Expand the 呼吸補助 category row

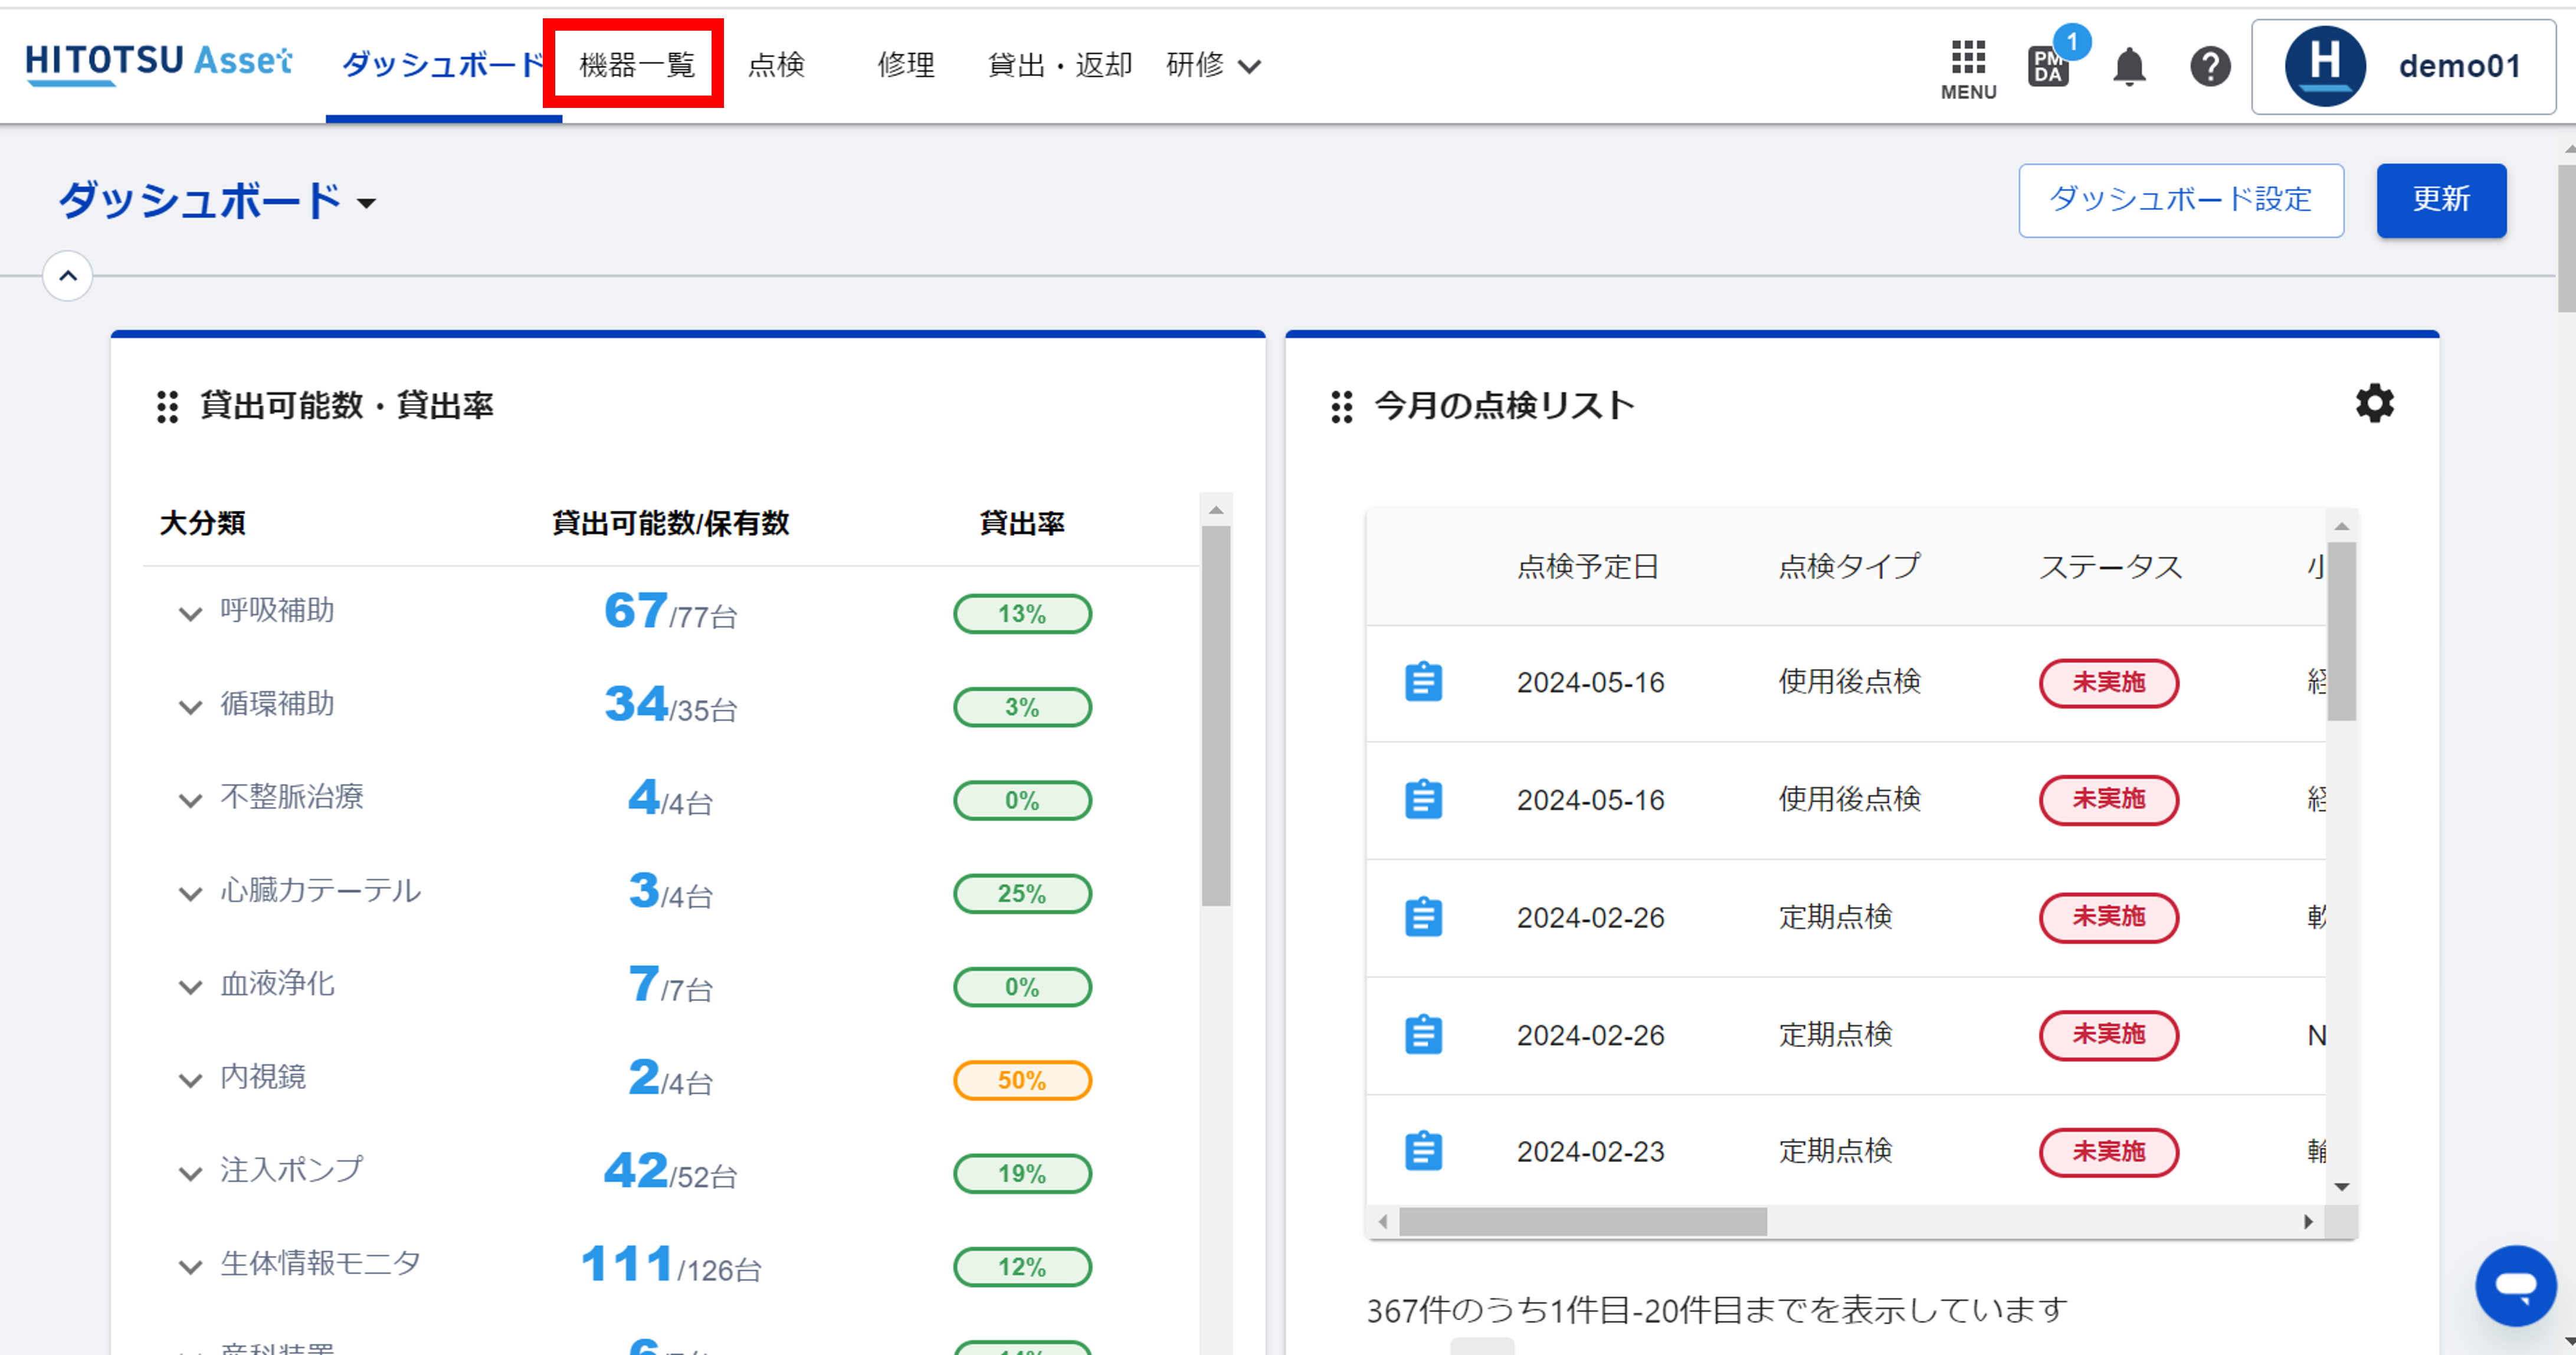[x=190, y=613]
